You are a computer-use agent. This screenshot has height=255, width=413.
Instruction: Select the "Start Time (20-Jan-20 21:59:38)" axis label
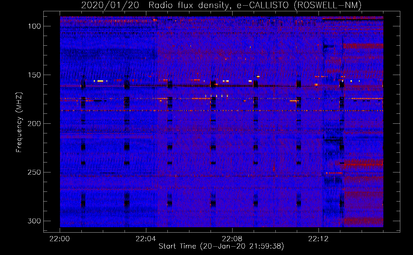tap(221, 246)
